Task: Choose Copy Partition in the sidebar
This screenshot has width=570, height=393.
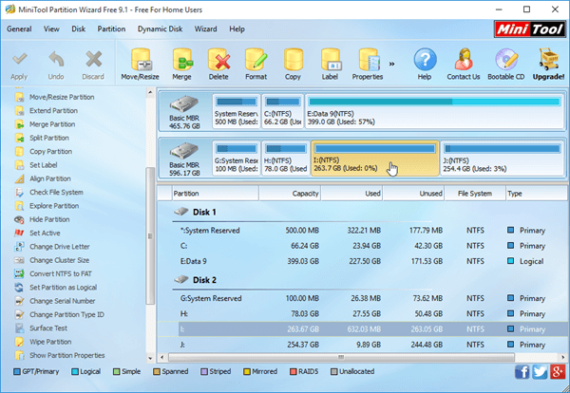Action: coord(51,152)
